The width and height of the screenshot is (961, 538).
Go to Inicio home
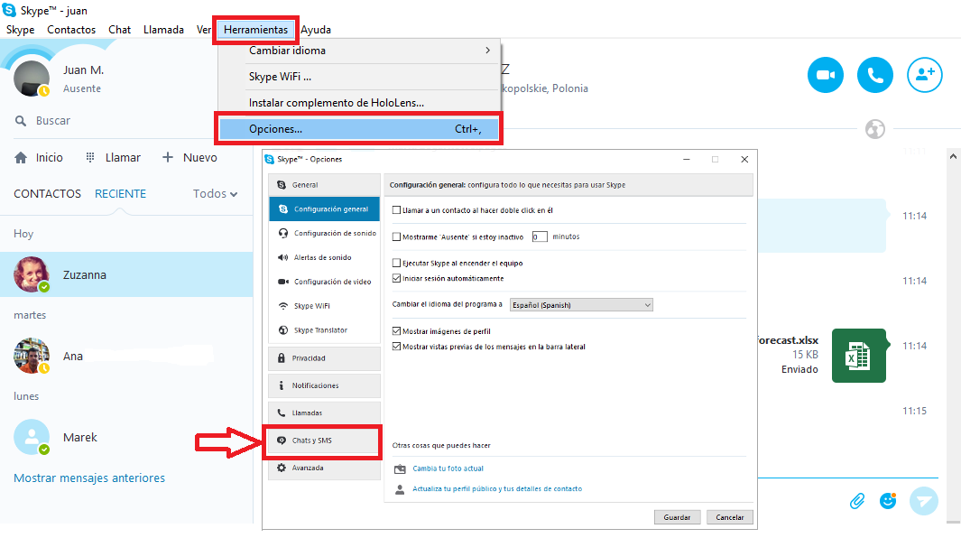39,158
